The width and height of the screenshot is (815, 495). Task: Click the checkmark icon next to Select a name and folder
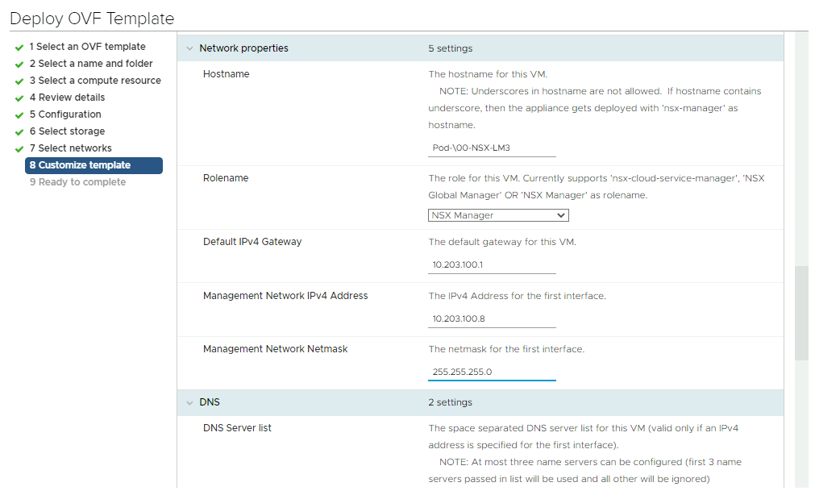coord(19,64)
